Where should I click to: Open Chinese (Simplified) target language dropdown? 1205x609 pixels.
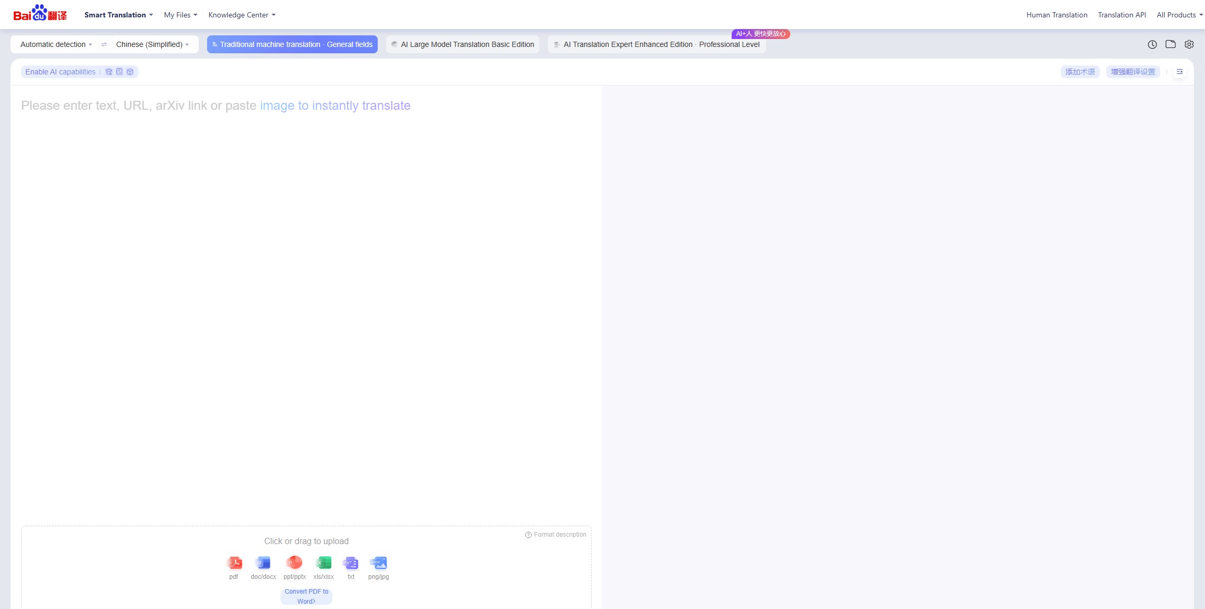pyautogui.click(x=152, y=44)
